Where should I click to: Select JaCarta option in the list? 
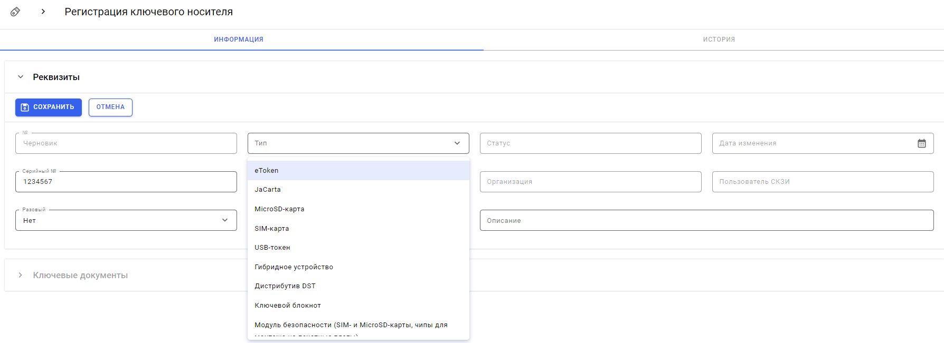pyautogui.click(x=268, y=190)
